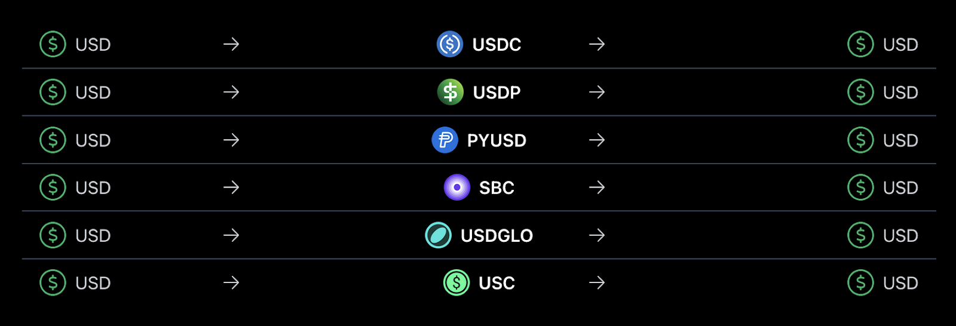Click the left USD dollar icon in SBC row
Screen dimensions: 956x326
53,187
